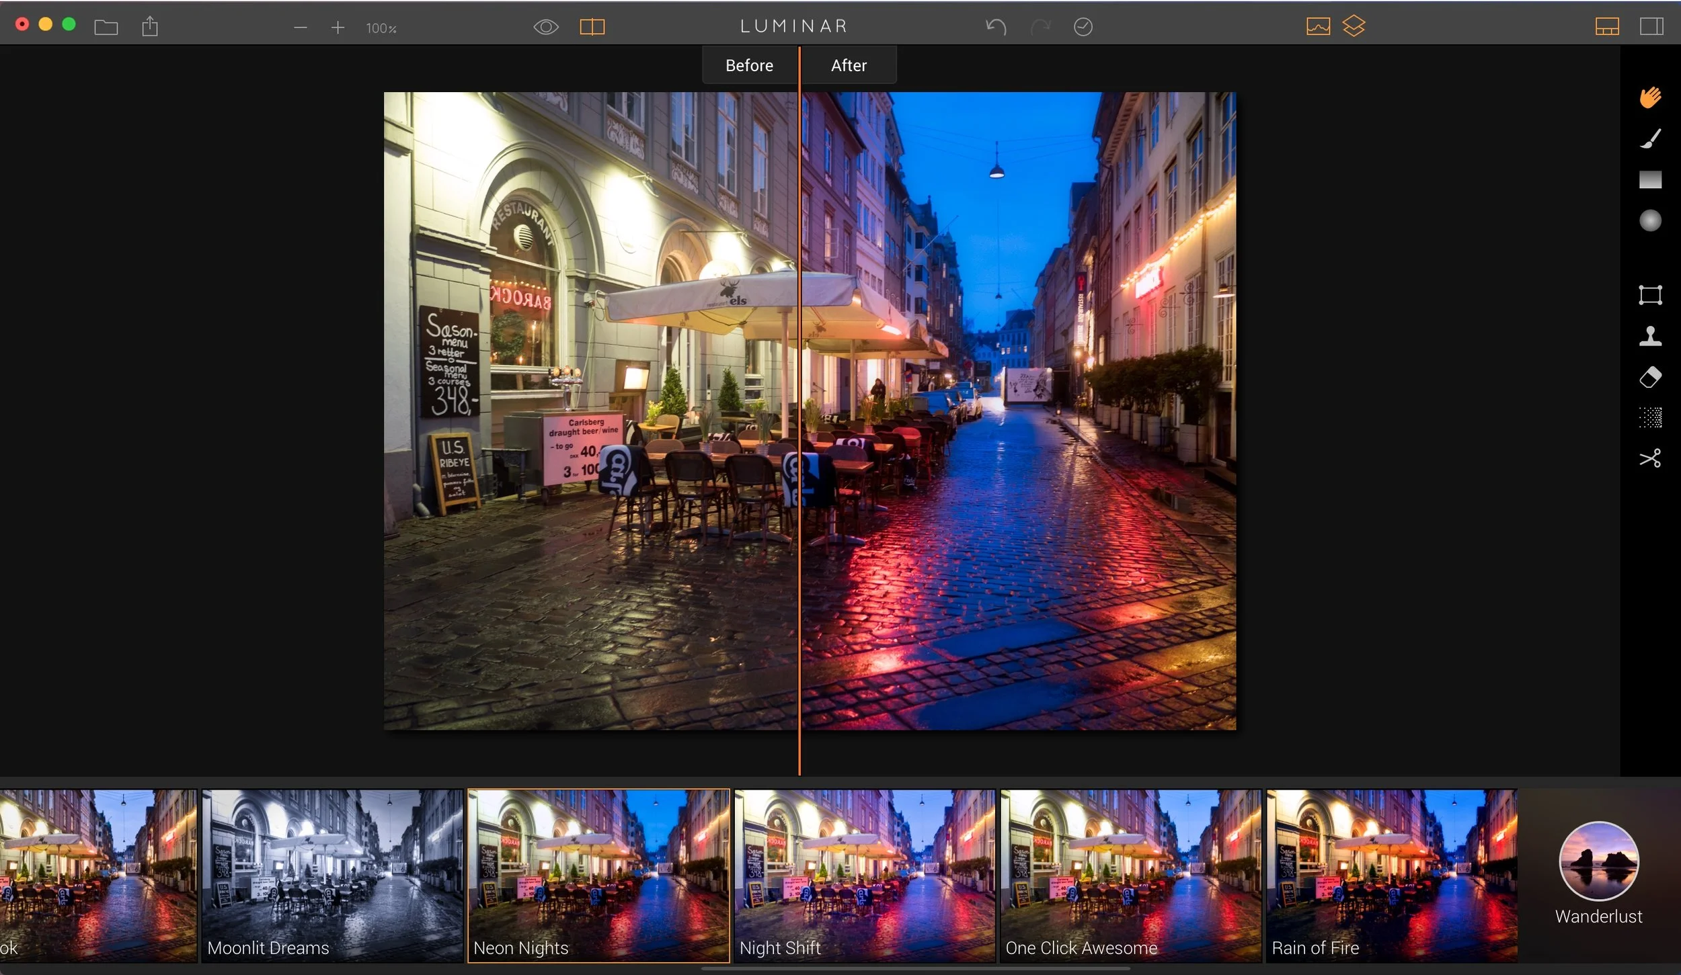1681x975 pixels.
Task: Select the masking Brush tool
Action: pos(1650,139)
